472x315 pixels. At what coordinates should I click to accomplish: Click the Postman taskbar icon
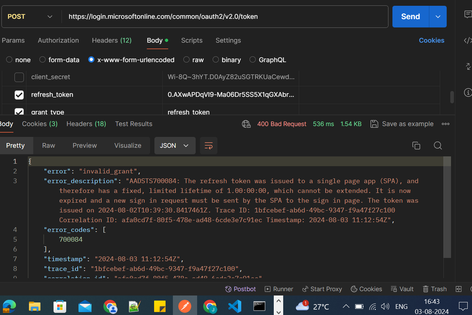point(185,306)
